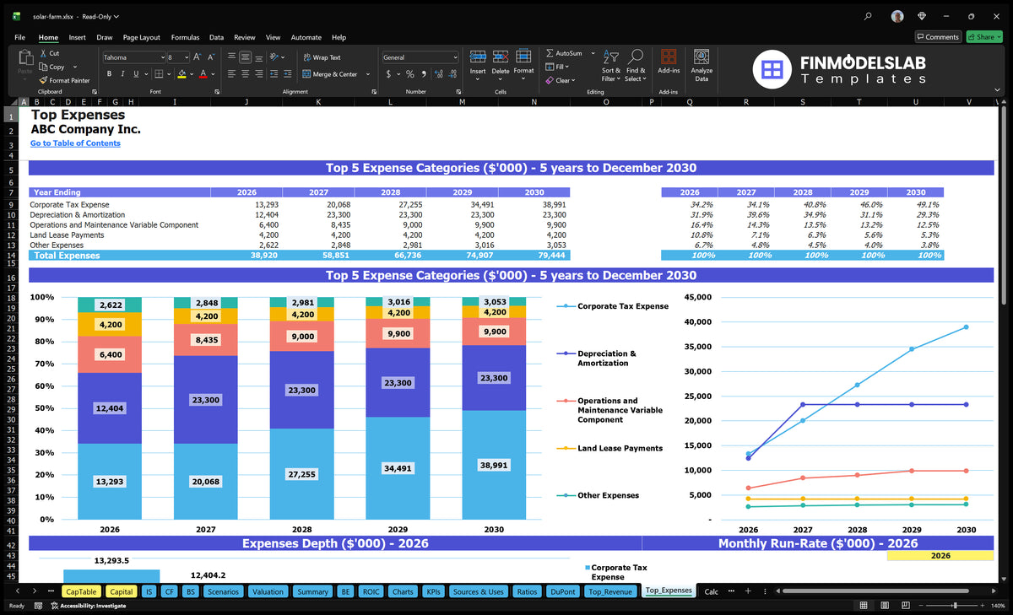Open the fill color dropdown arrow
This screenshot has width=1013, height=615.
190,74
